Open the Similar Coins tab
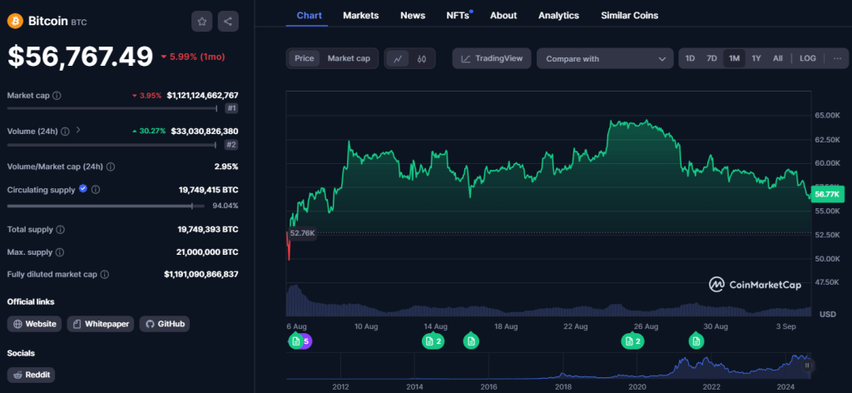 (x=629, y=16)
